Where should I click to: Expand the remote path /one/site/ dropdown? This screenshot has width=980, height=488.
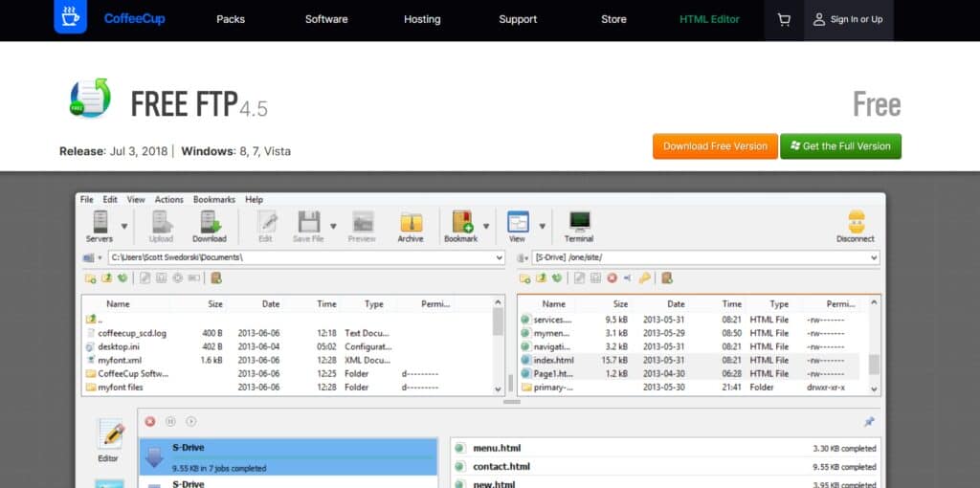873,257
